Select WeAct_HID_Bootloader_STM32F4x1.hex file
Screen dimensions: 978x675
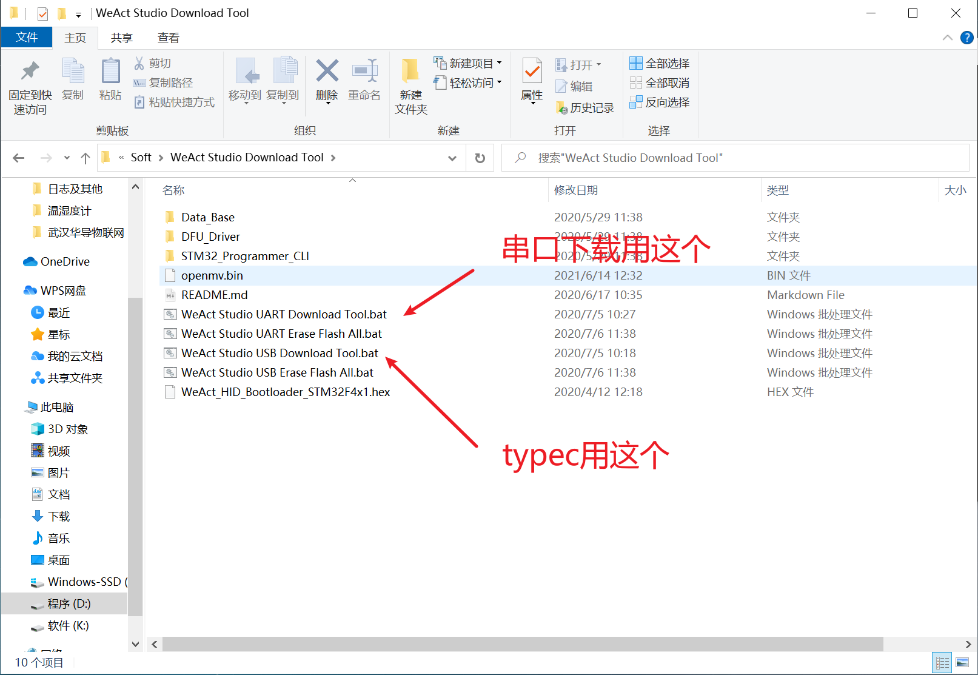click(285, 392)
